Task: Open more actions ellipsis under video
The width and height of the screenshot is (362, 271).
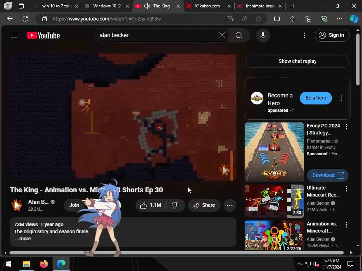Action: click(229, 205)
